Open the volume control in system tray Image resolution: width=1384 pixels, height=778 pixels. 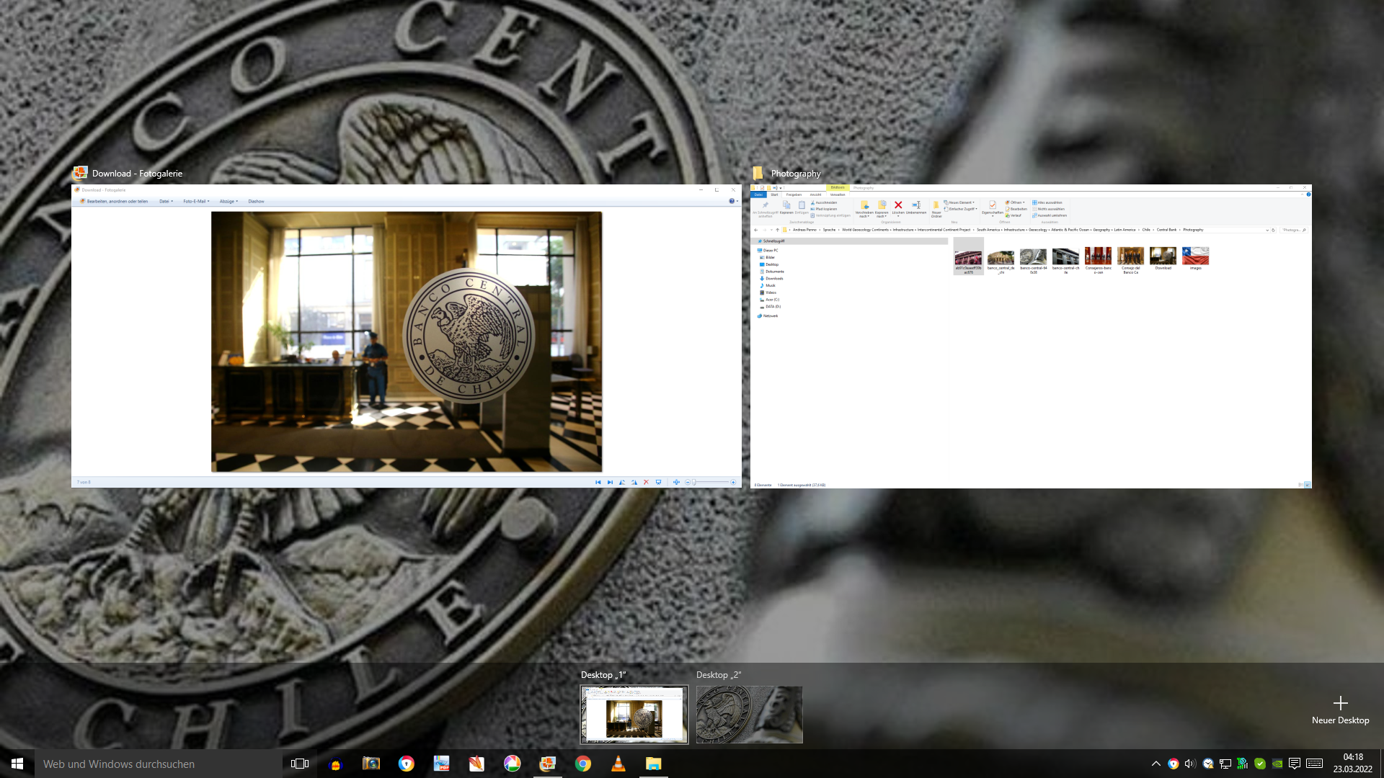[x=1190, y=764]
